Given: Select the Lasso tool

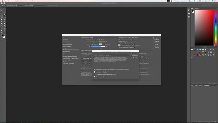Looking at the screenshot, I should (2, 13).
